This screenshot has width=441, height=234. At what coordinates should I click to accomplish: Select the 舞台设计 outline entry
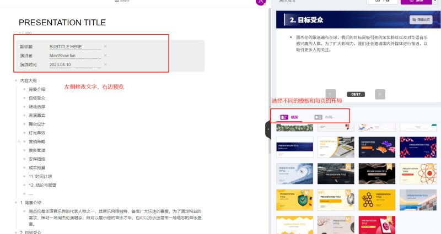pyautogui.click(x=37, y=124)
